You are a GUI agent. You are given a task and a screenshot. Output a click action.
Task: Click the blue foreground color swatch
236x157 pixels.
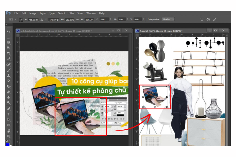(x=8, y=144)
